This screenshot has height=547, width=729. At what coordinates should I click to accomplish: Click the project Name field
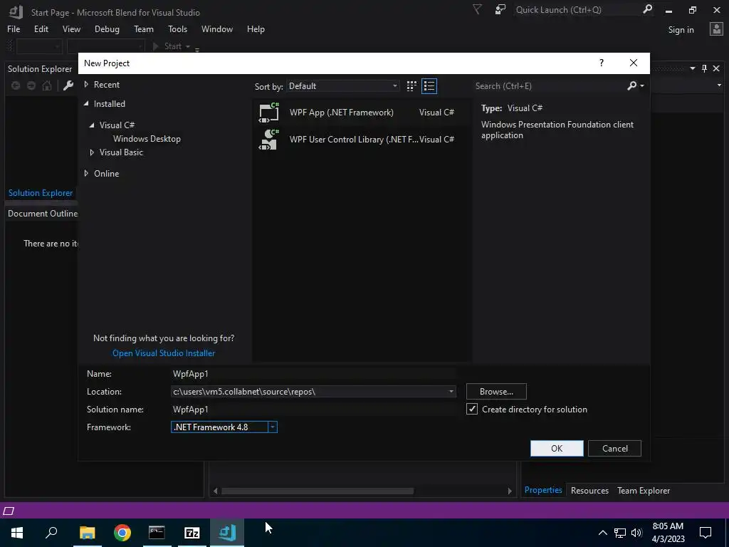(313, 373)
